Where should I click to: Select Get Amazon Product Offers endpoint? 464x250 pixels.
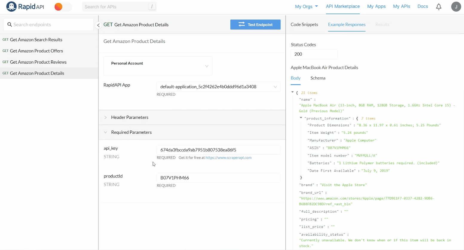tap(49, 51)
